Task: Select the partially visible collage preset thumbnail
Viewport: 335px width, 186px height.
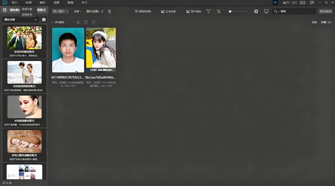Action: [x=25, y=172]
